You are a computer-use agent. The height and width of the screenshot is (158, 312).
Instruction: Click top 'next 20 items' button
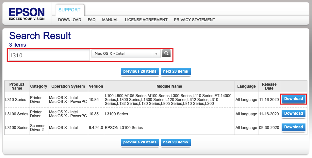click(x=175, y=71)
